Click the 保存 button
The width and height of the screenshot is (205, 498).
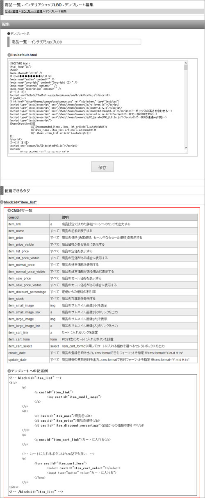[x=102, y=167]
